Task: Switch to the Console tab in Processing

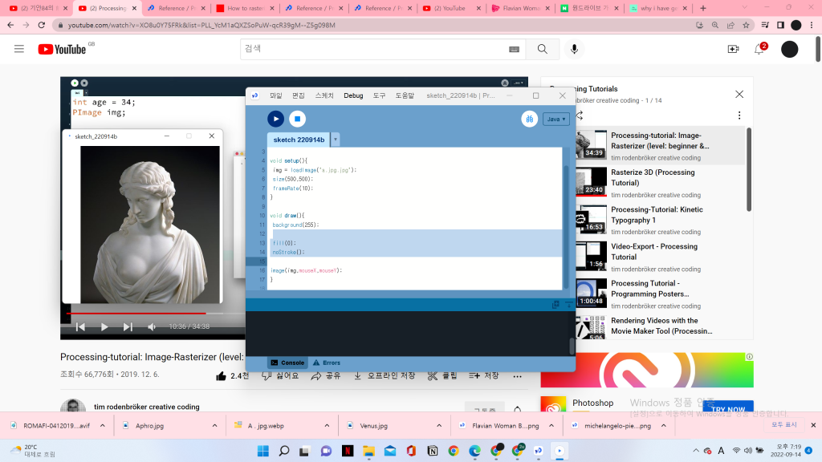Action: coord(287,363)
